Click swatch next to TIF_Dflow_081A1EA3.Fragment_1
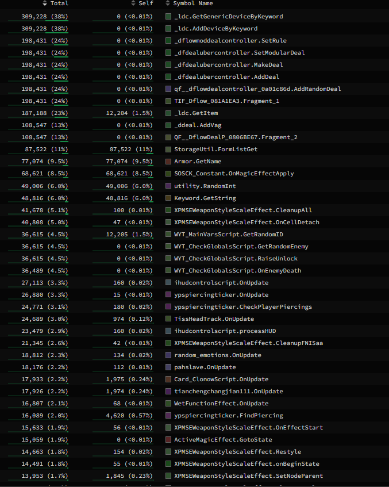Screen dimensions: 389x487 pyautogui.click(x=168, y=101)
